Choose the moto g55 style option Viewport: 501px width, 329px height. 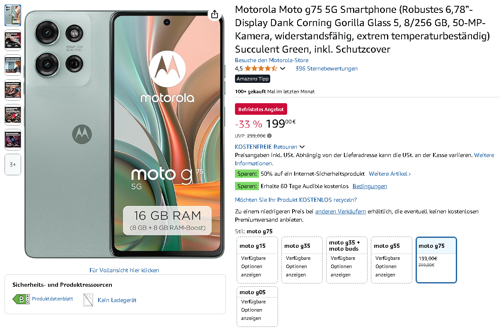(x=392, y=260)
